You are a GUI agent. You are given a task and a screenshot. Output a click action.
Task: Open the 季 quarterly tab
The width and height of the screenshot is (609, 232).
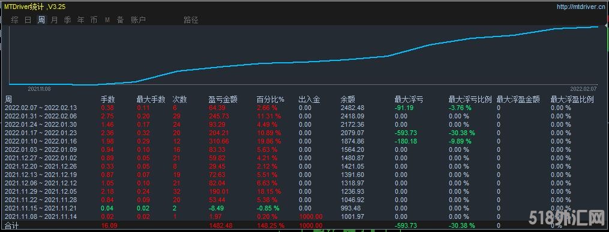pos(68,20)
